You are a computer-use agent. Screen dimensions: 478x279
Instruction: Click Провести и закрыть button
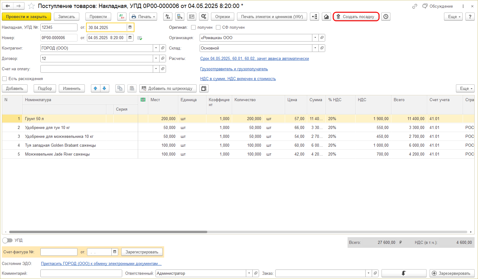(26, 17)
